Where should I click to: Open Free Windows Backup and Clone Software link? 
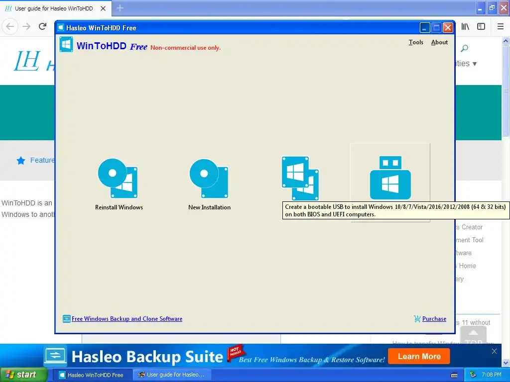click(127, 319)
